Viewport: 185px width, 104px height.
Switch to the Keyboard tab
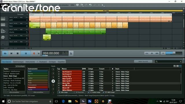click(x=43, y=62)
